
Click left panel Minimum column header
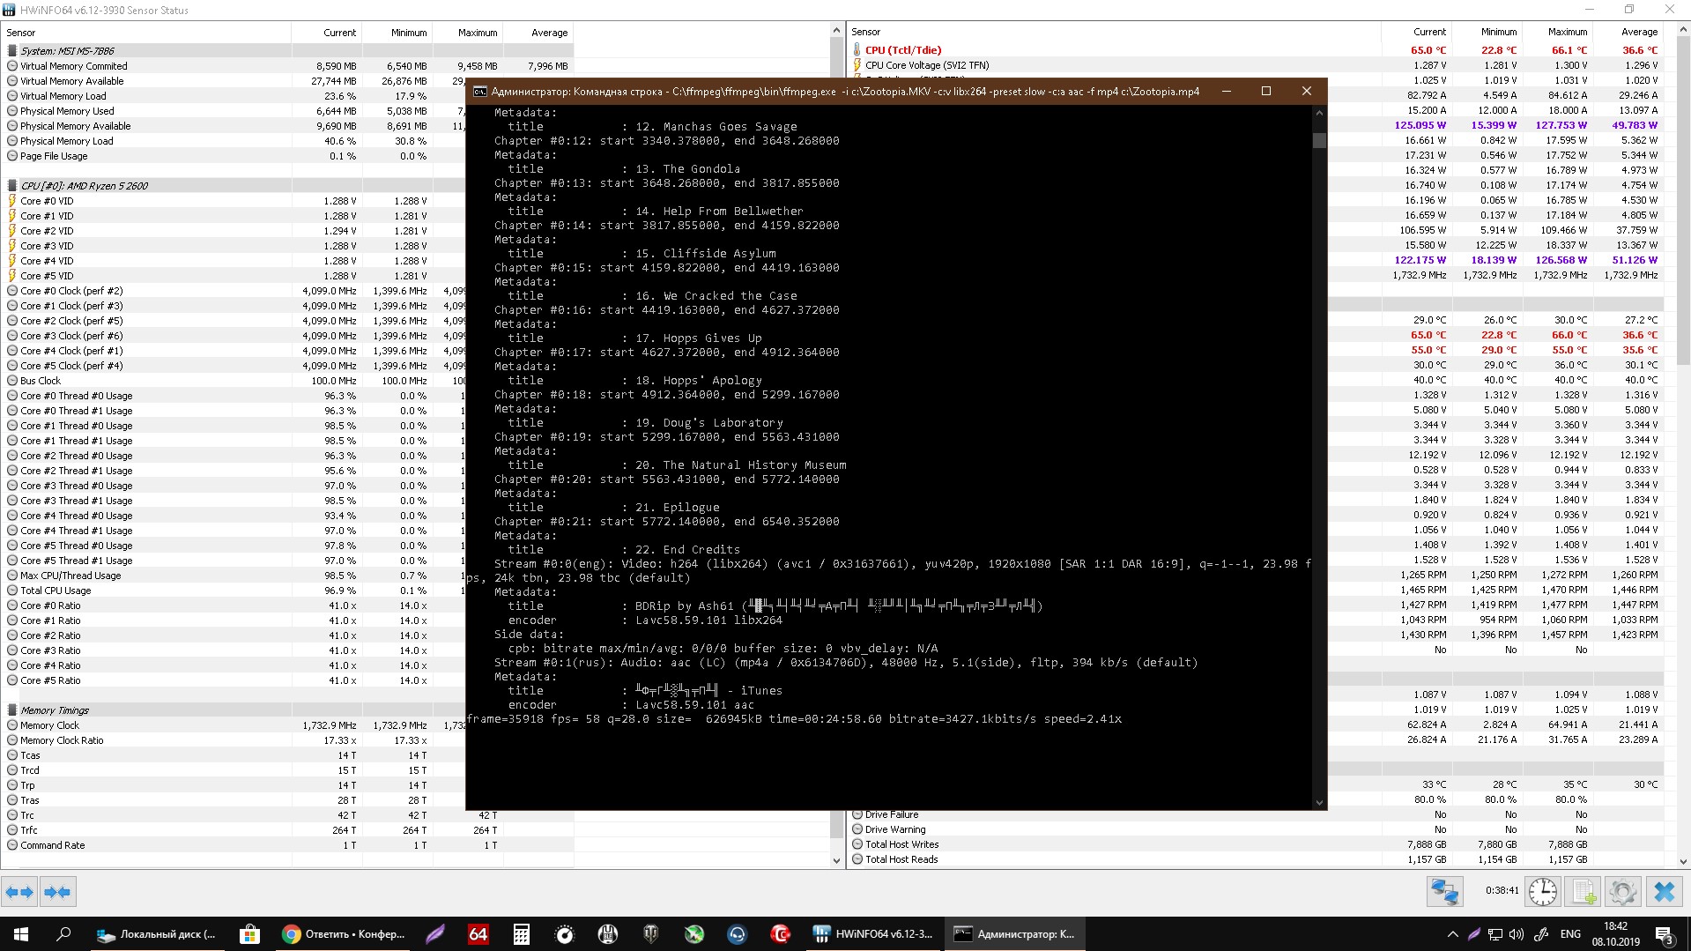pos(397,33)
